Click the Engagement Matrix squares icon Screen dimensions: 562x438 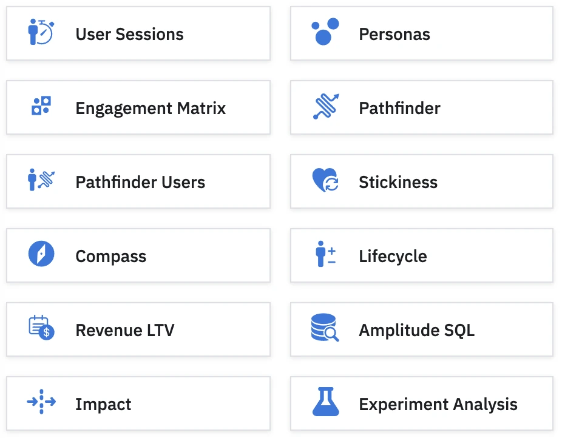click(x=41, y=106)
